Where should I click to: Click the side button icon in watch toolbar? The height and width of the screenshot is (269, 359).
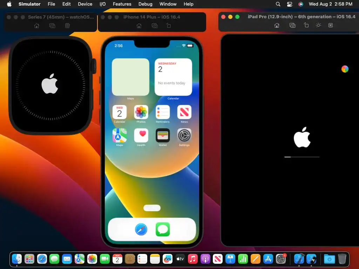click(67, 26)
